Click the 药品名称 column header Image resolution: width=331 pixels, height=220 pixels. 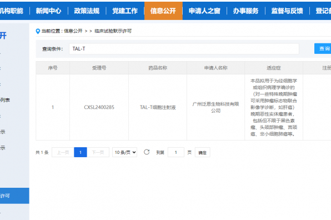(x=158, y=68)
